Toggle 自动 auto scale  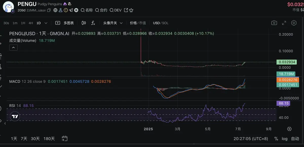[295, 139]
